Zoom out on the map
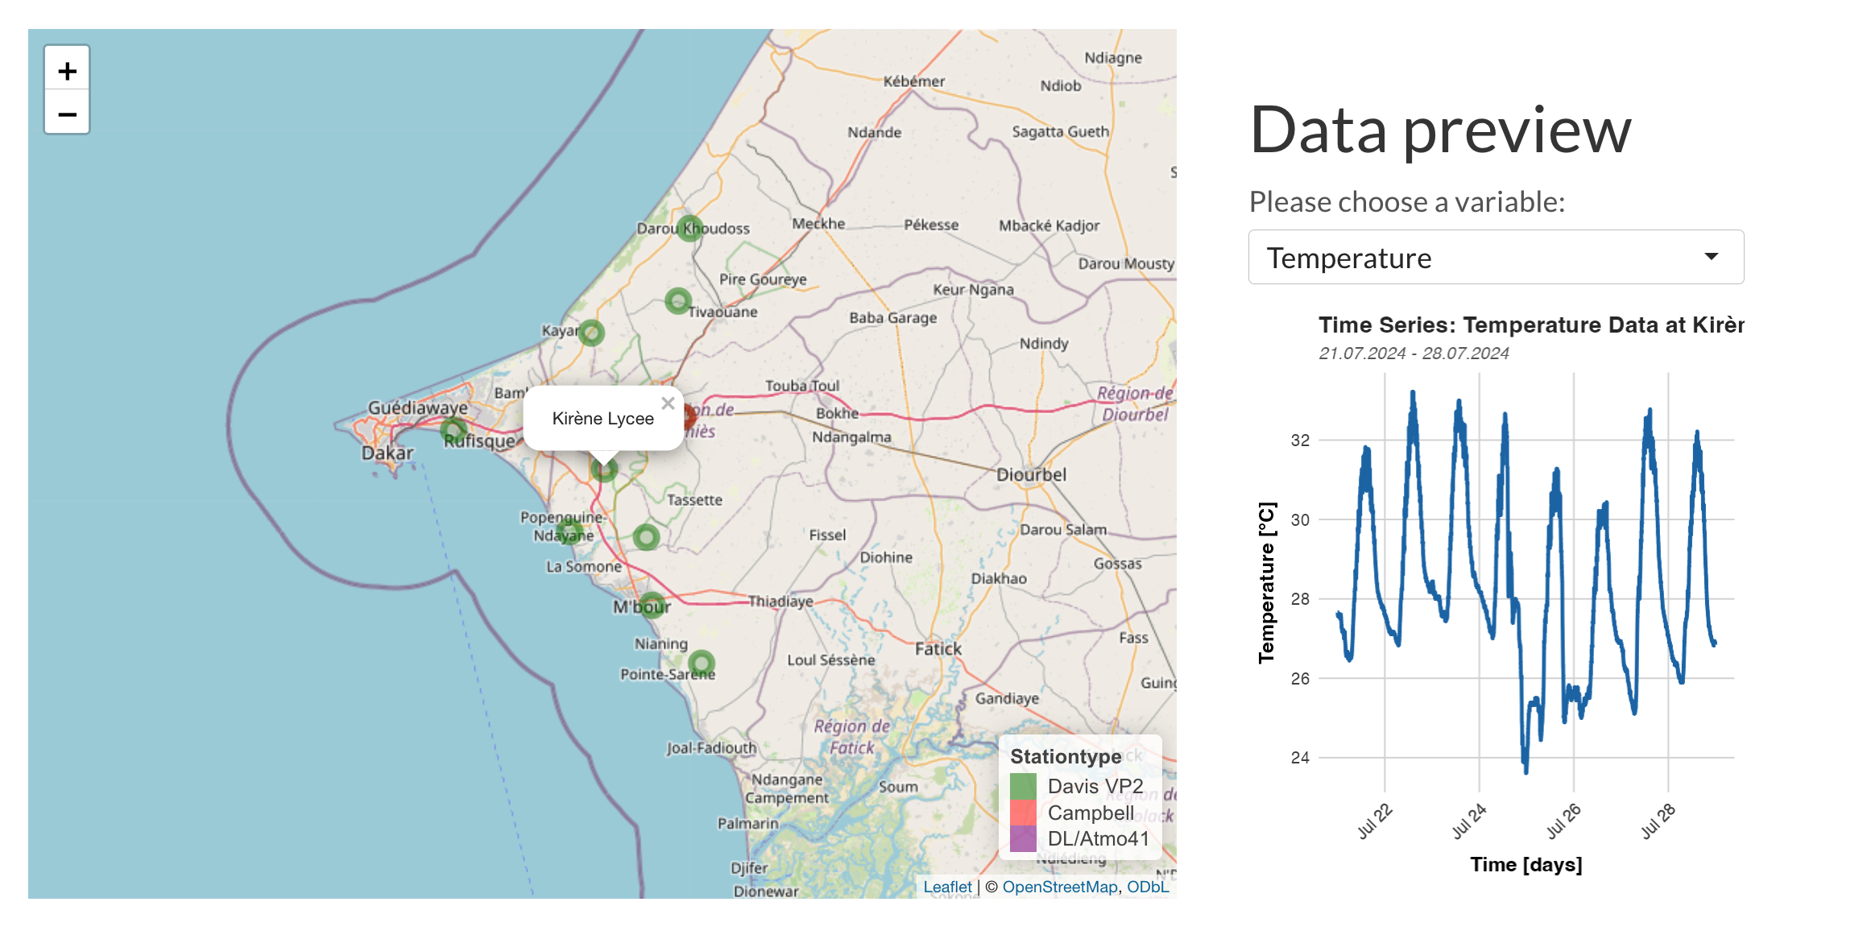1867x939 pixels. (x=67, y=114)
